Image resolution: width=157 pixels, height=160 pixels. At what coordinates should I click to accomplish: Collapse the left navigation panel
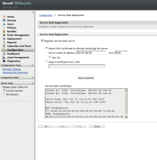click(x=33, y=12)
